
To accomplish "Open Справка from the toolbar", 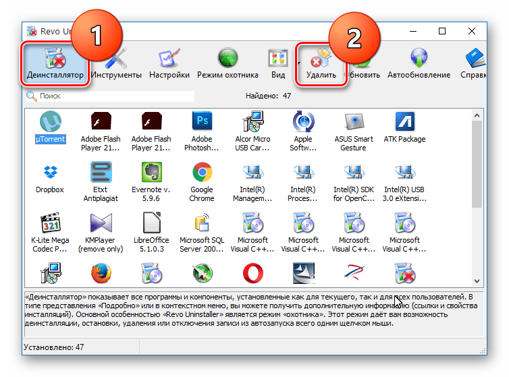I will click(x=474, y=64).
